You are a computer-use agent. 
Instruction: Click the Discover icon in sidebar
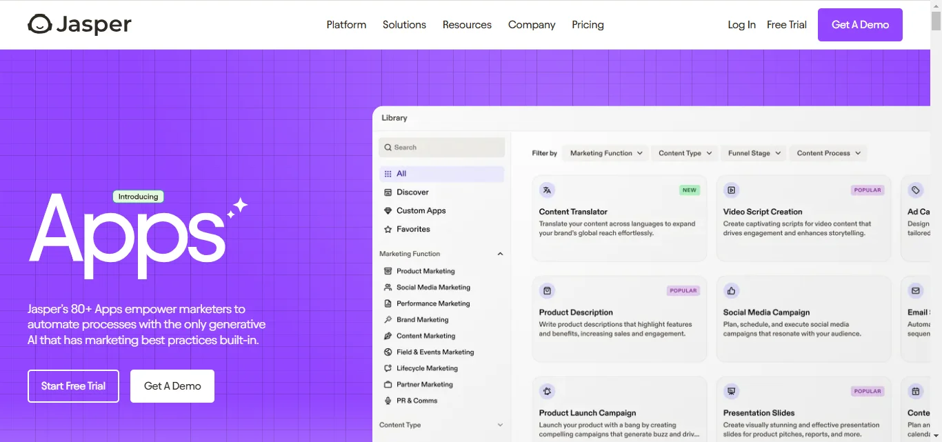click(388, 192)
